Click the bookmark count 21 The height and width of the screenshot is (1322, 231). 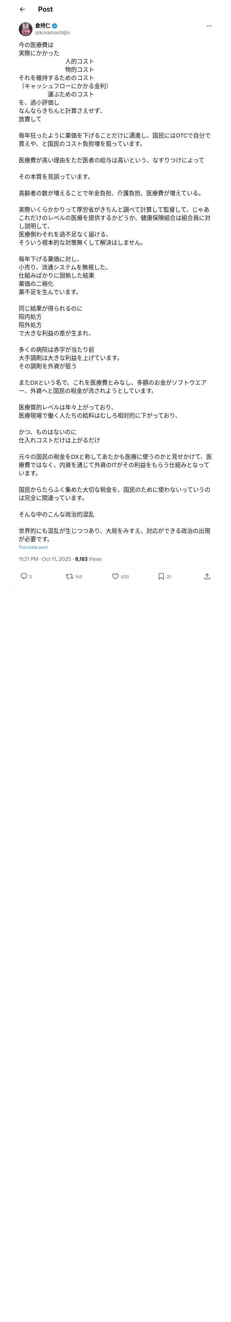click(168, 577)
